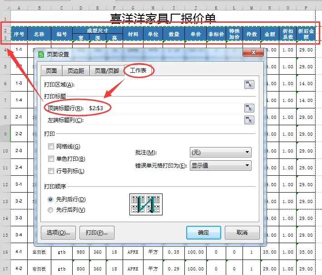Image resolution: width=322 pixels, height=275 pixels.
Task: Open the 错误单元格打印为 dropdown
Action: (x=221, y=165)
